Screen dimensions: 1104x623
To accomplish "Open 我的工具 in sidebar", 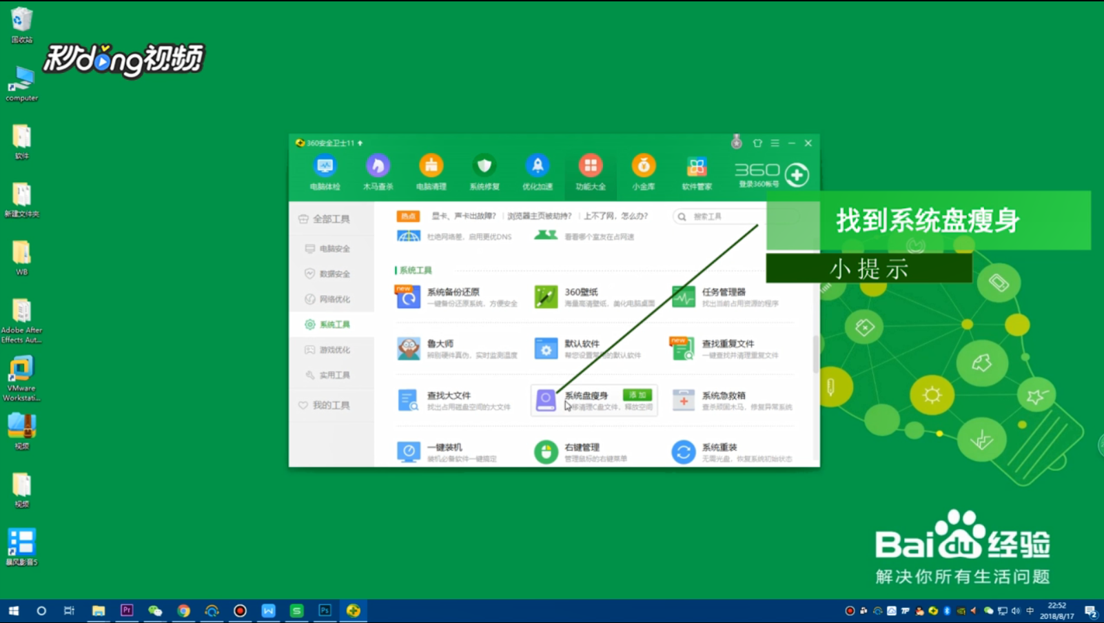I will coord(331,405).
